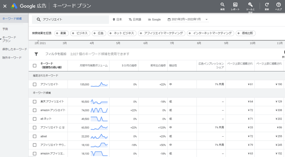Sort by 3か月の推移 column header
The width and height of the screenshot is (285, 157).
pos(129,66)
